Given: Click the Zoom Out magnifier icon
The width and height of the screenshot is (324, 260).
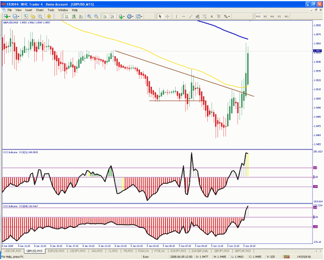Looking at the screenshot, I should click(x=96, y=16).
